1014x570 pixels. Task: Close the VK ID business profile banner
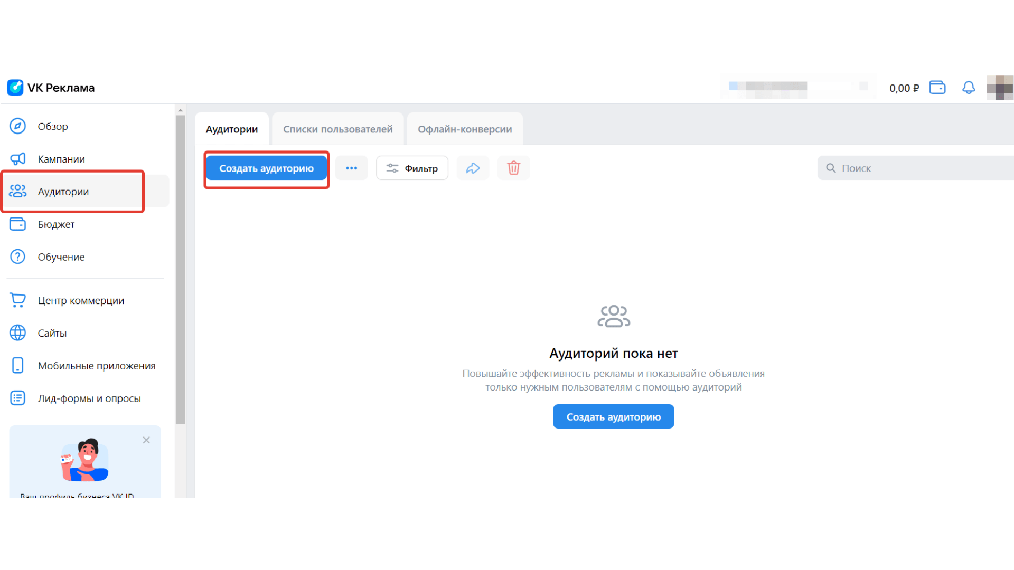point(146,440)
